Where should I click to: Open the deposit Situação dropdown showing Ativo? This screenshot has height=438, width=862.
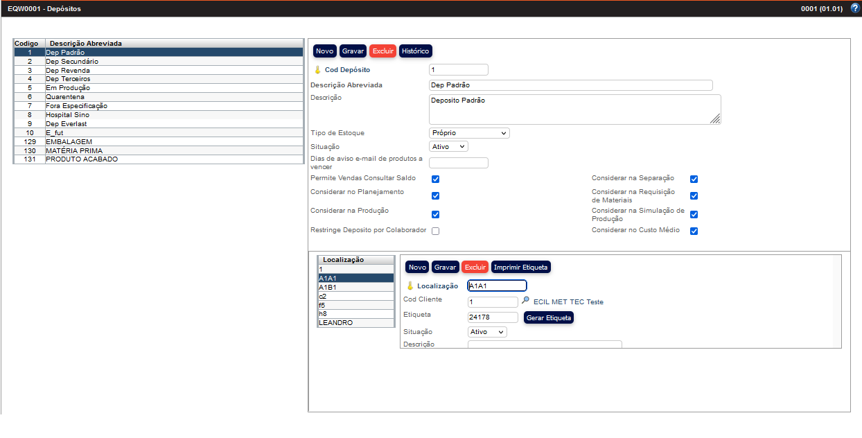448,146
